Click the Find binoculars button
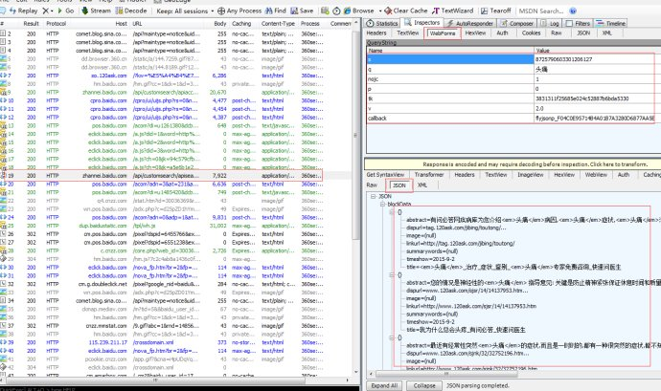The height and width of the screenshot is (391, 661). pos(276,11)
